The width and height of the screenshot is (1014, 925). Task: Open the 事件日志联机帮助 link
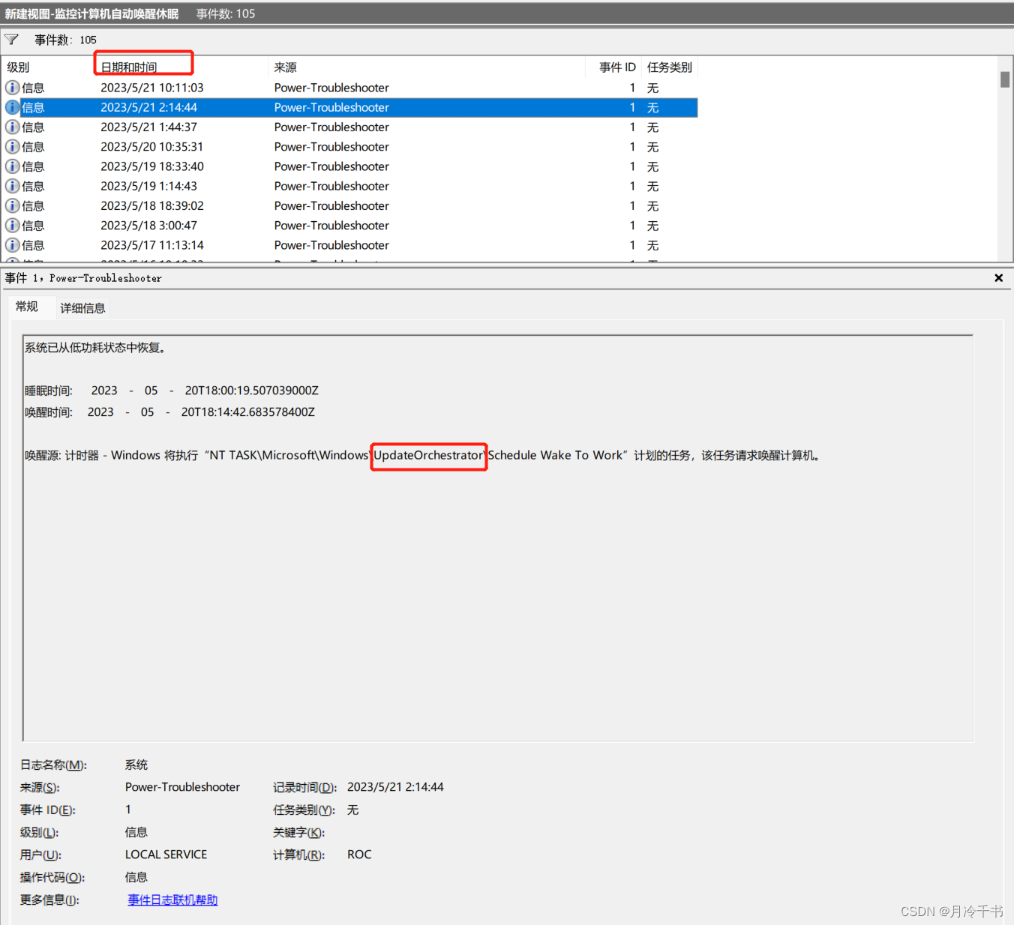[x=172, y=900]
